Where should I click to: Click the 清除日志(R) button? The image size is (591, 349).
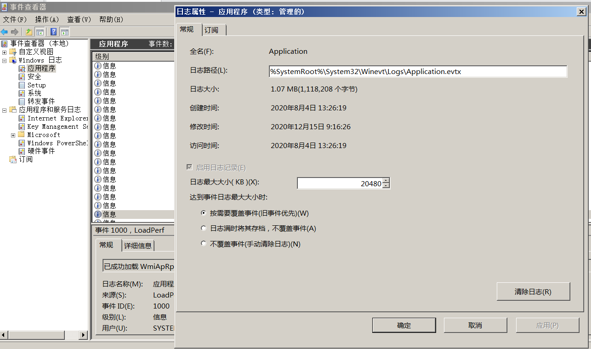pyautogui.click(x=533, y=292)
